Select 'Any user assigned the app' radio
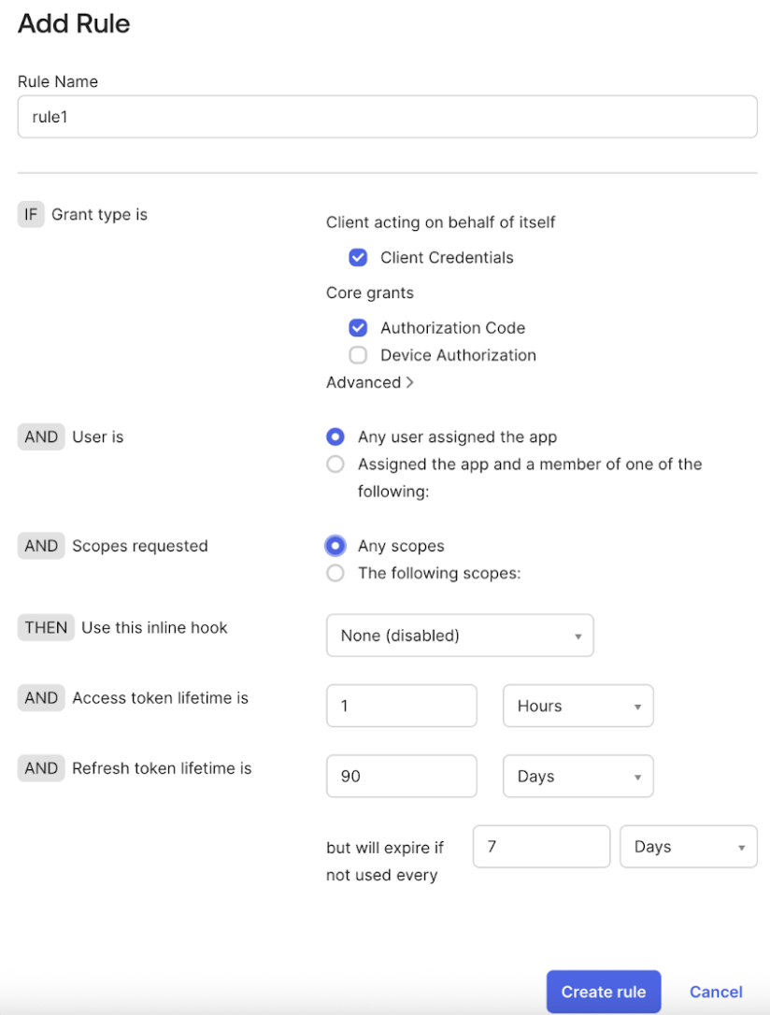 click(335, 436)
